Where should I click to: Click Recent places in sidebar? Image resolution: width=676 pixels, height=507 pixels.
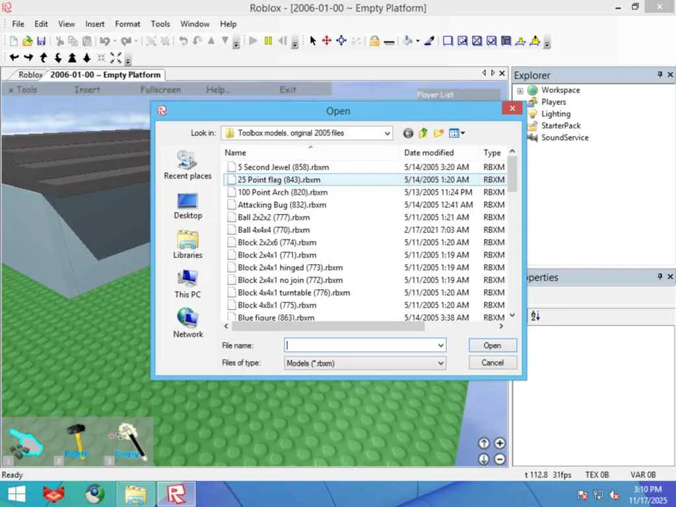pyautogui.click(x=187, y=164)
